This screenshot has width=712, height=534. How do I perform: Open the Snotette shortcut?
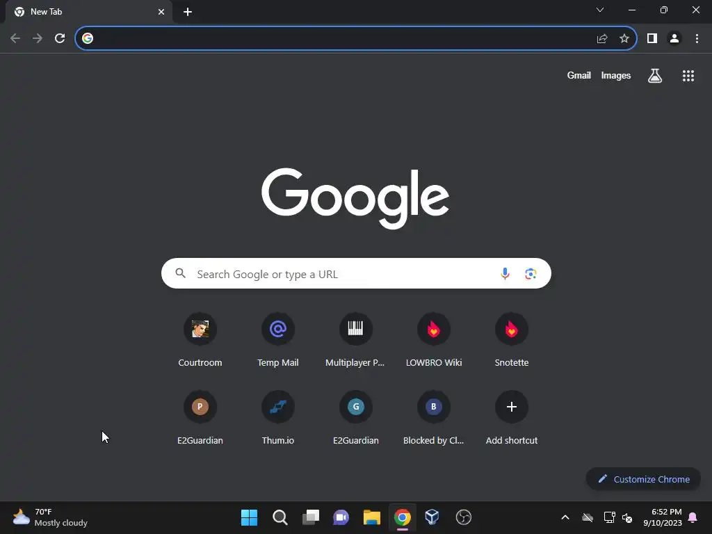[512, 339]
